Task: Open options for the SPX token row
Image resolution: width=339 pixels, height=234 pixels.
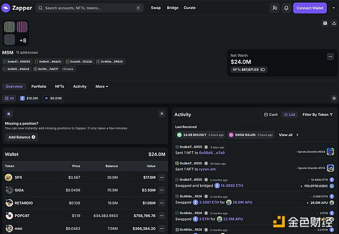Action: tap(162, 177)
